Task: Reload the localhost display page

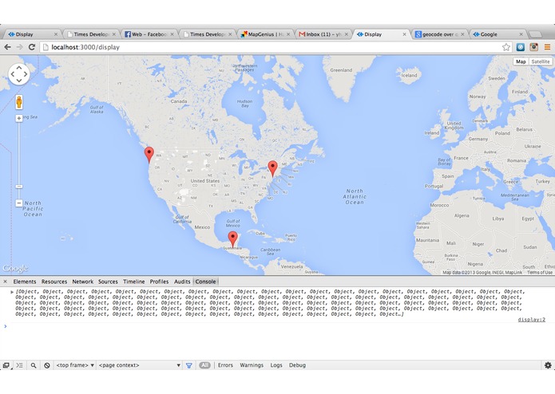Action: (31, 47)
